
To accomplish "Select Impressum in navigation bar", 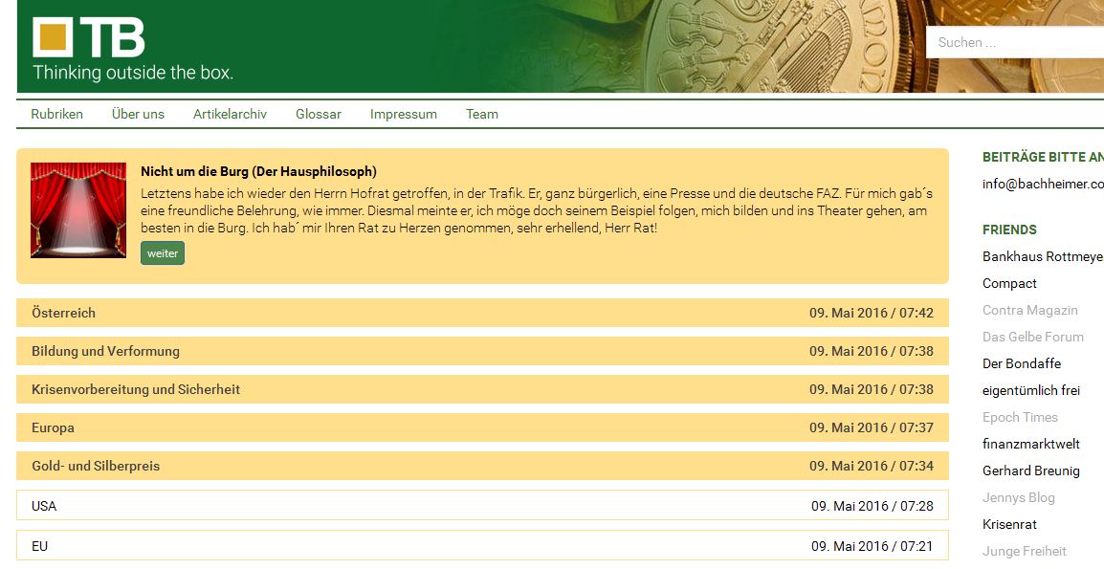I will [x=403, y=114].
